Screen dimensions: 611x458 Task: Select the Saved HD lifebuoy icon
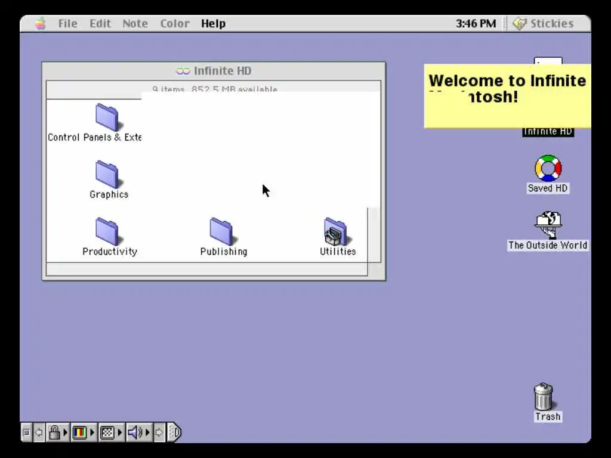point(548,168)
